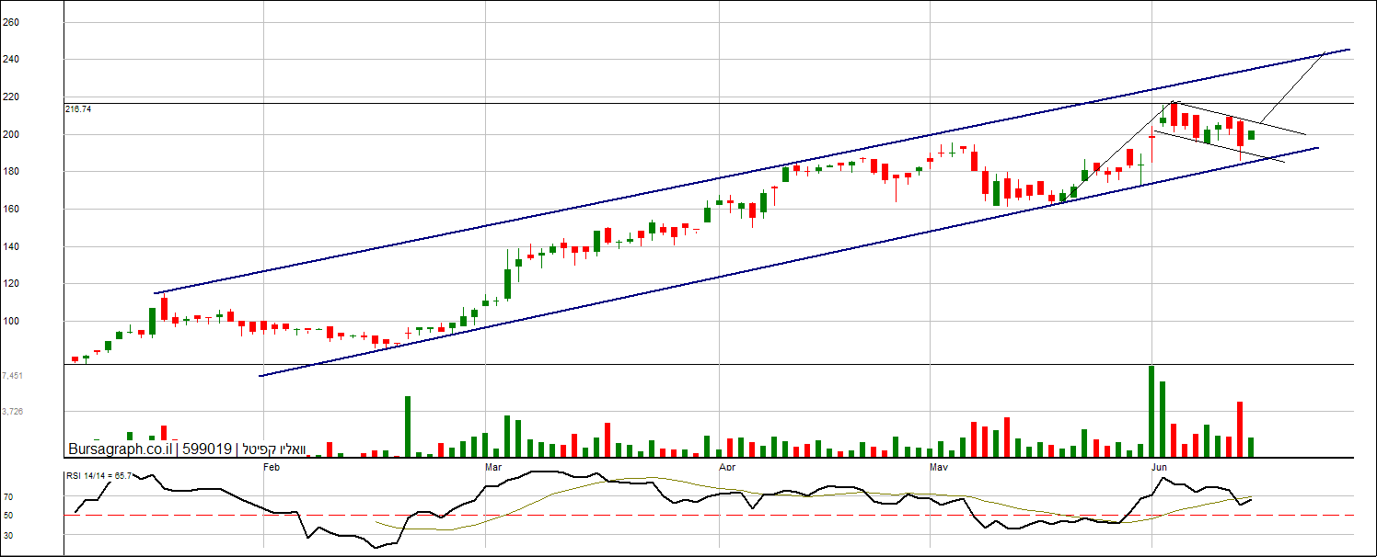Screen dimensions: 1377x557
Task: Click the Feb label on the time axis
Action: tap(271, 467)
